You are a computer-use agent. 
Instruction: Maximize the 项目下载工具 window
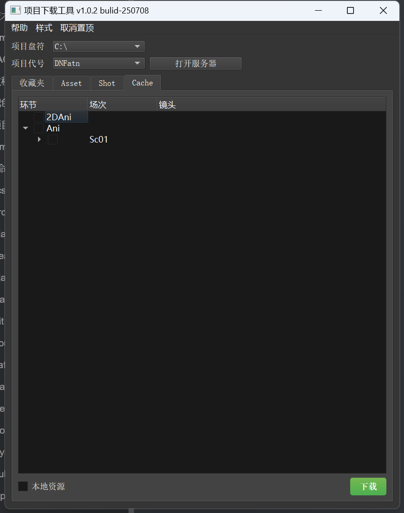coord(350,11)
